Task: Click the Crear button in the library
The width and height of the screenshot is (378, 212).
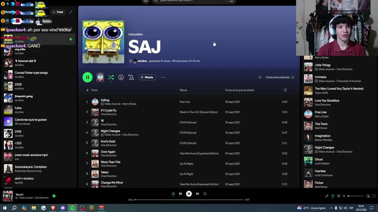Action: coord(58,12)
